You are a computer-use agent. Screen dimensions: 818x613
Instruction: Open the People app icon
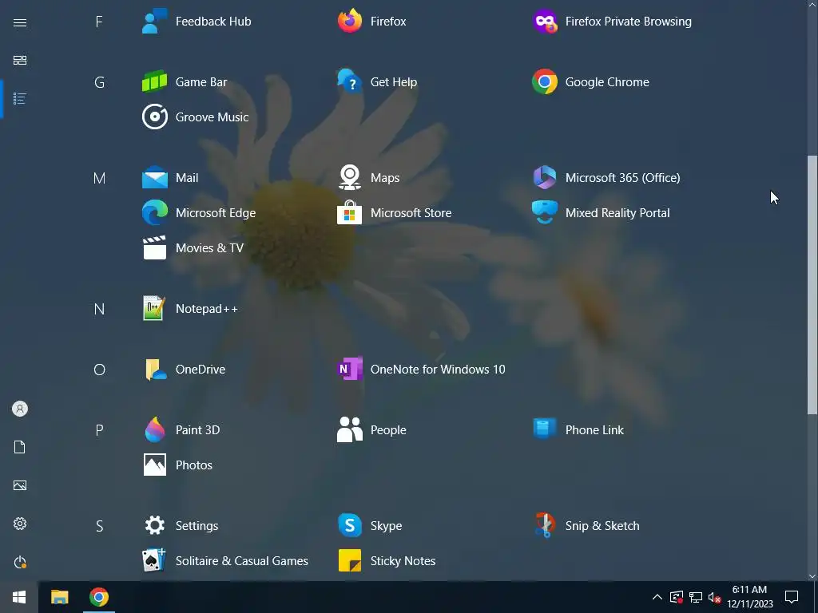[x=350, y=429]
